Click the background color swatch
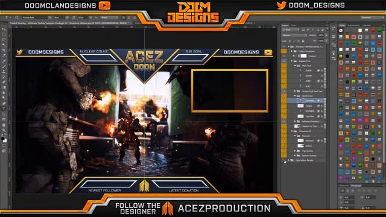Viewport: 386px width, 217px height. point(5,141)
